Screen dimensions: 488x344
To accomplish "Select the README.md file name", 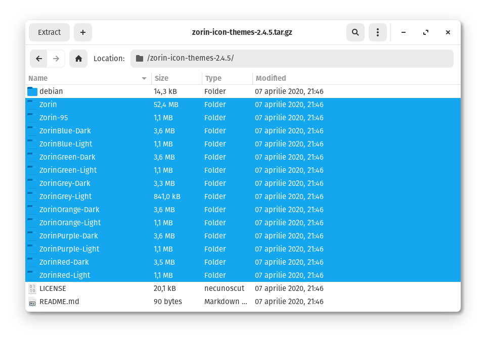I will pos(59,302).
